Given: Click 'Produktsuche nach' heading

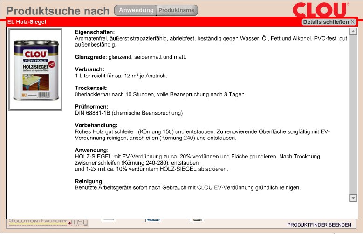Looking at the screenshot, I should point(58,11).
